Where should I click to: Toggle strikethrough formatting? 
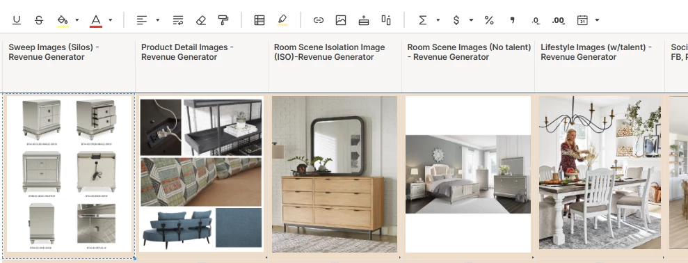[39, 20]
